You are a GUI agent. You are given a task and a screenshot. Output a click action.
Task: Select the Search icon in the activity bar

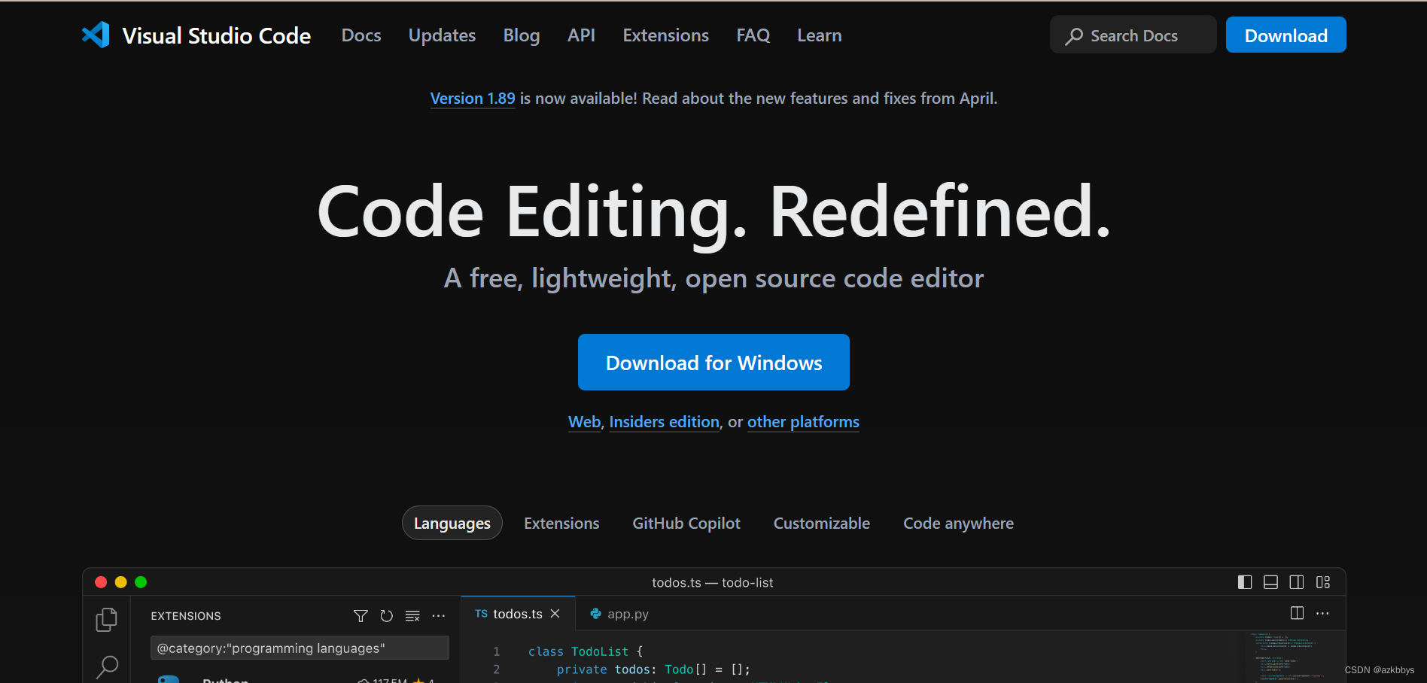106,666
